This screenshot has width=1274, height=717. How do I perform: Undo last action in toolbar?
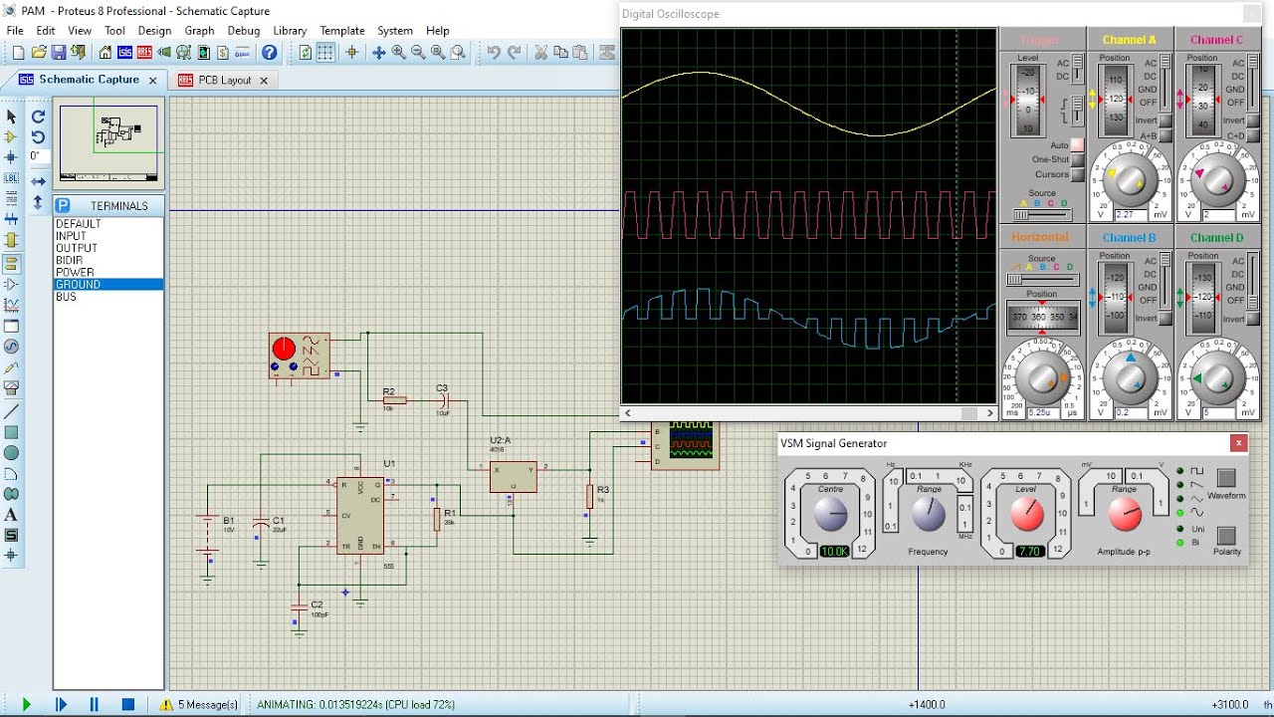(x=493, y=53)
